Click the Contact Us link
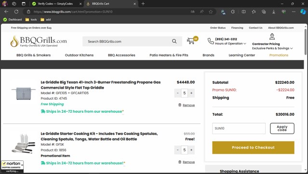308x174 pixels. (255, 28)
